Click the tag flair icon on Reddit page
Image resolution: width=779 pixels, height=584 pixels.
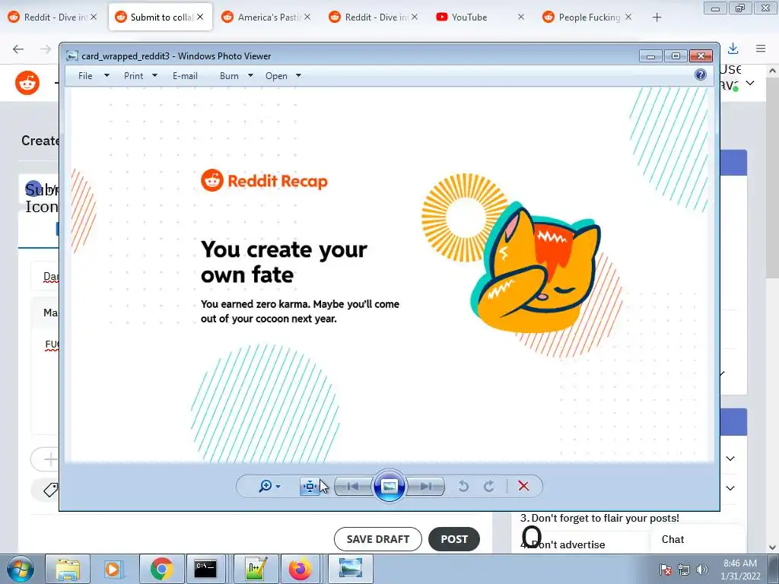pyautogui.click(x=51, y=490)
